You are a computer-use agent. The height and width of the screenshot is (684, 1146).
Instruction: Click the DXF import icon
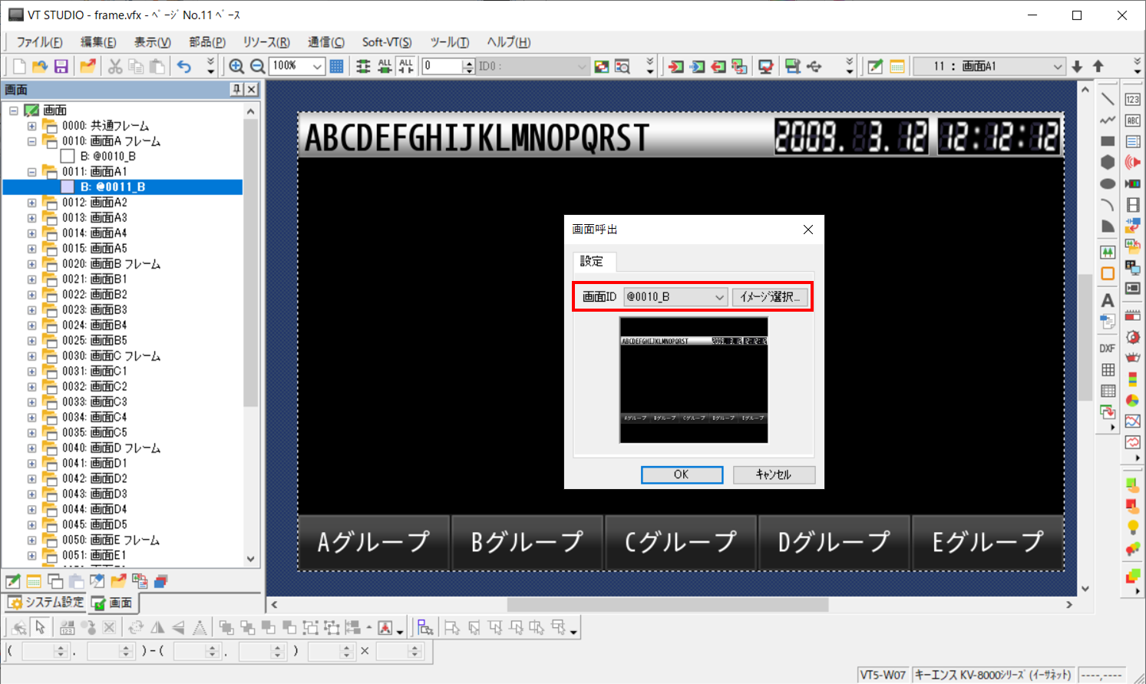[x=1107, y=349]
